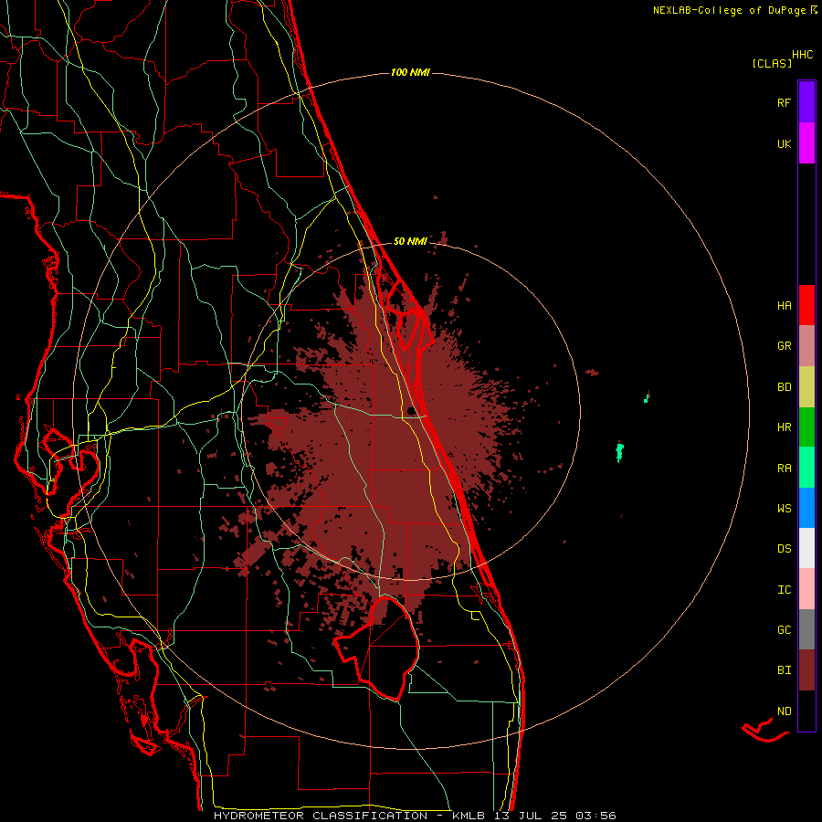Click the 13 JUL 25 date
Screen dimensions: 822x822
point(531,816)
